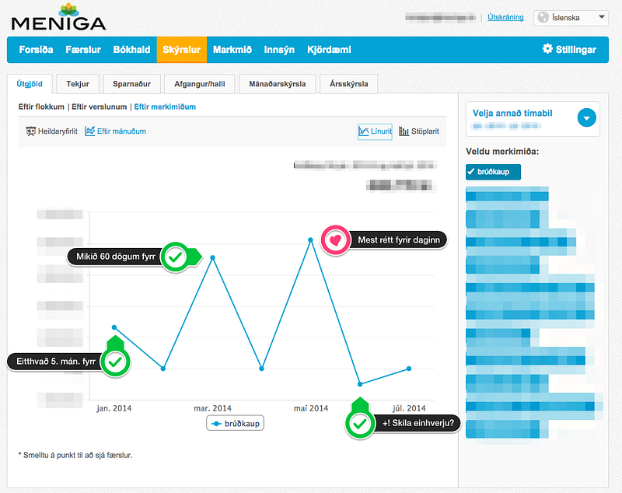This screenshot has height=493, width=622.
Task: Select the Heildaryfirlit overview icon
Action: click(30, 131)
